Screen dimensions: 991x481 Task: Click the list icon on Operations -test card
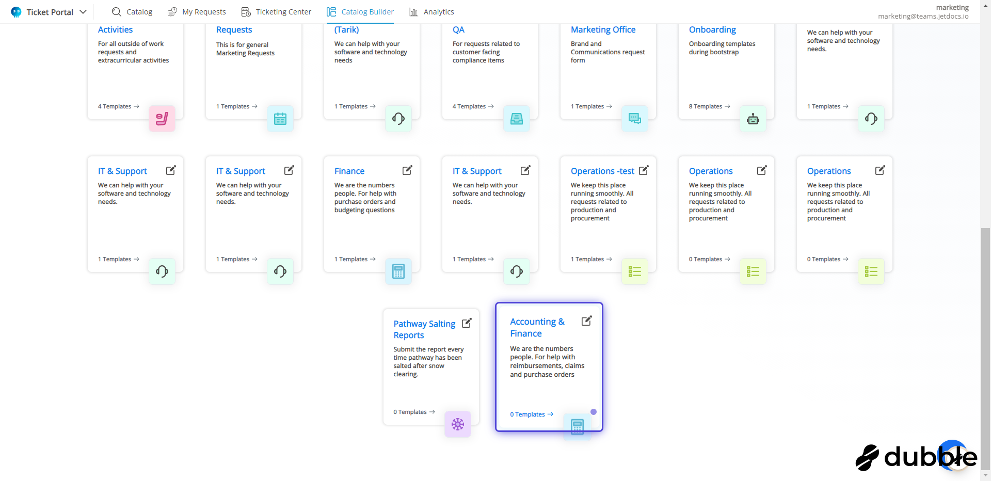click(635, 271)
